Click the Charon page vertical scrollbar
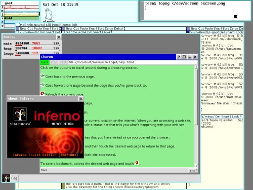253x190 pixels. click(196, 116)
